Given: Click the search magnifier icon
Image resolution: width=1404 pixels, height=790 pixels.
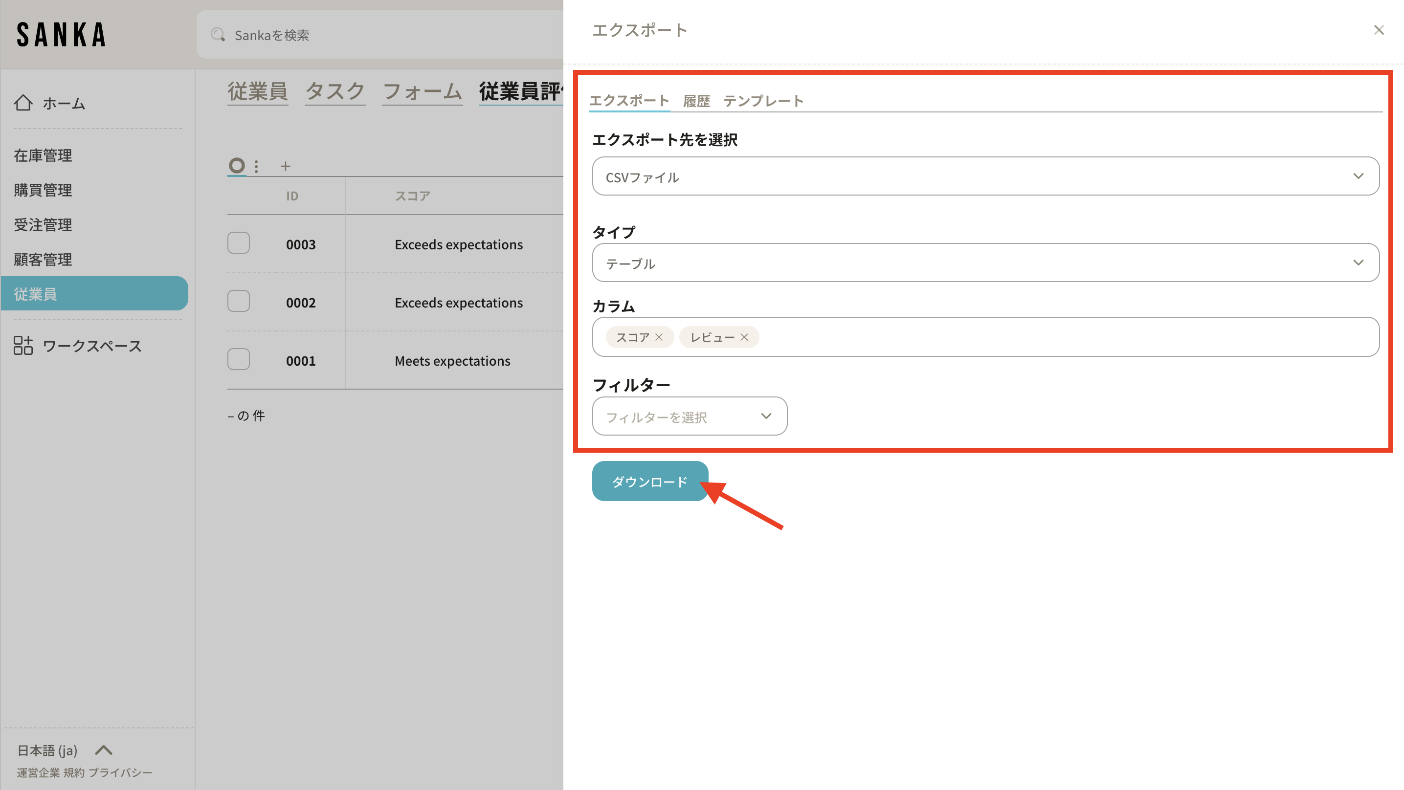Looking at the screenshot, I should (x=218, y=35).
